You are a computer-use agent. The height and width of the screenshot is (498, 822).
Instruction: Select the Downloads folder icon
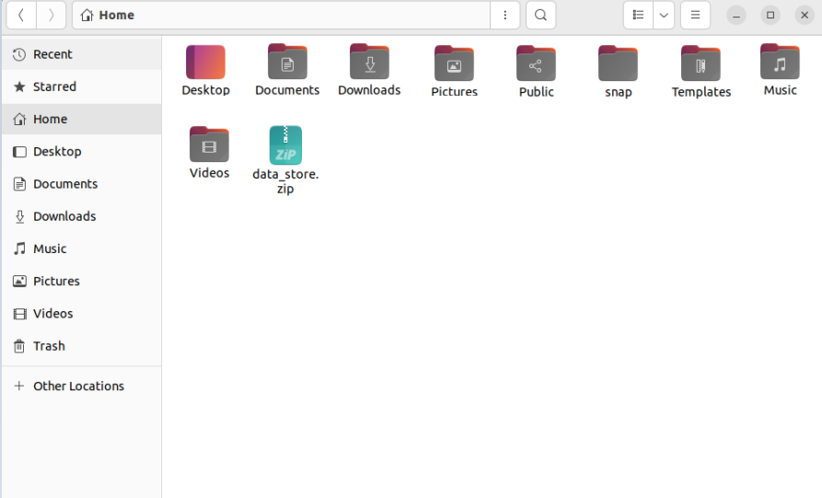370,62
